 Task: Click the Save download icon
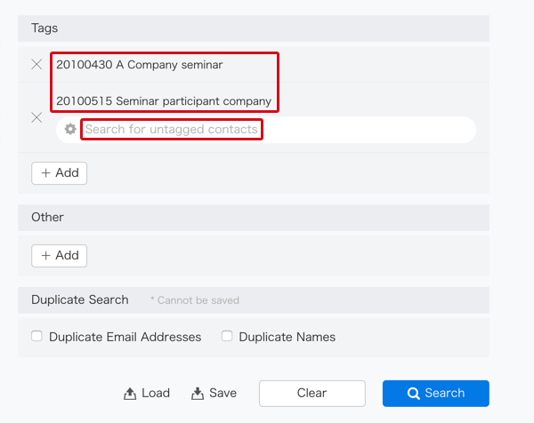198,394
